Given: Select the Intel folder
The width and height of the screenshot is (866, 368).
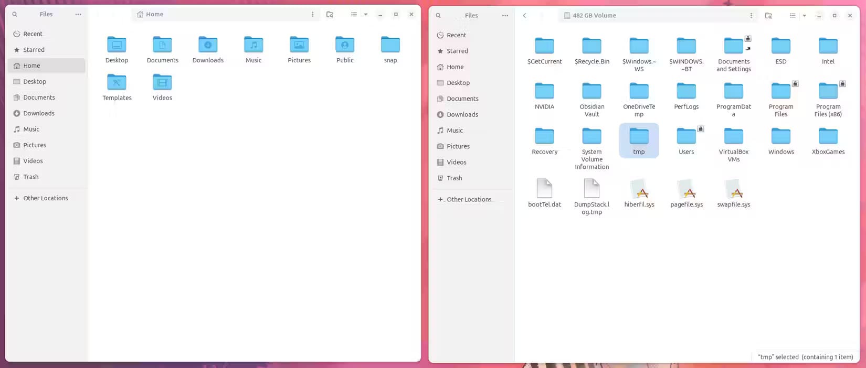Looking at the screenshot, I should click(x=828, y=51).
